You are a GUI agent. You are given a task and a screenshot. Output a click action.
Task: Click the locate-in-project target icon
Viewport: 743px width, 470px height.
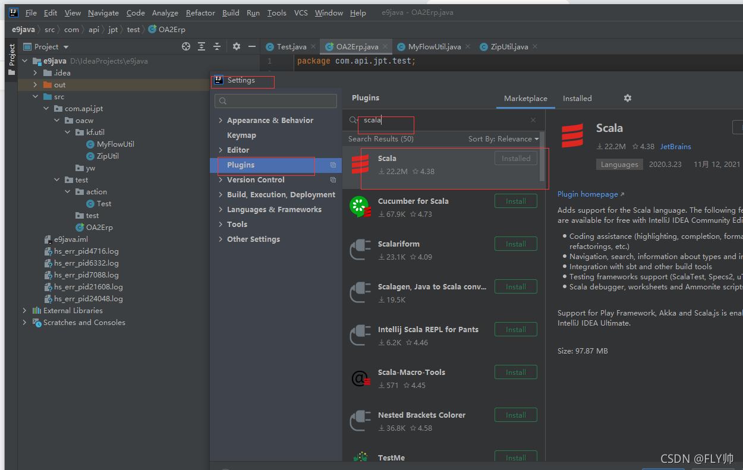pyautogui.click(x=186, y=46)
